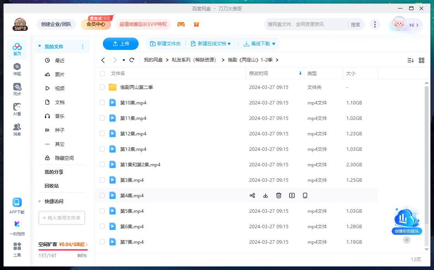Go to 回收站 in the sidebar
Image resolution: width=434 pixels, height=270 pixels.
coord(51,186)
